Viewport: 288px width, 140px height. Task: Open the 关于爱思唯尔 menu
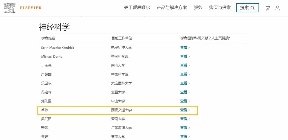[137, 8]
